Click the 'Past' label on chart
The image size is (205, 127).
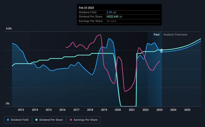coord(157,34)
